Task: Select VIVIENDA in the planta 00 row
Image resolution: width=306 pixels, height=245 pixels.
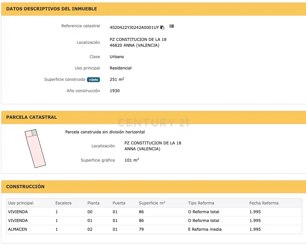Action: [x=18, y=212]
